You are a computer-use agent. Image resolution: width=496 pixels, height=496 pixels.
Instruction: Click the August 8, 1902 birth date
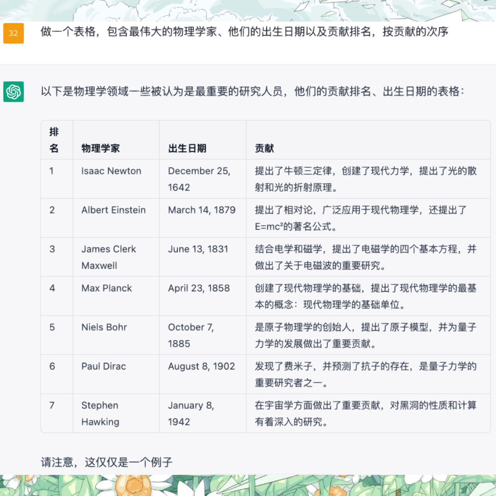(x=201, y=367)
